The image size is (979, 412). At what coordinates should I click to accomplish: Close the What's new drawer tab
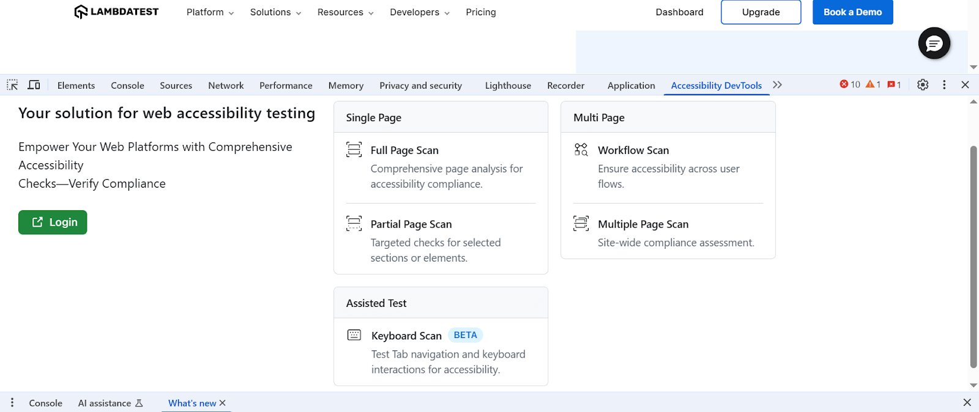point(223,403)
